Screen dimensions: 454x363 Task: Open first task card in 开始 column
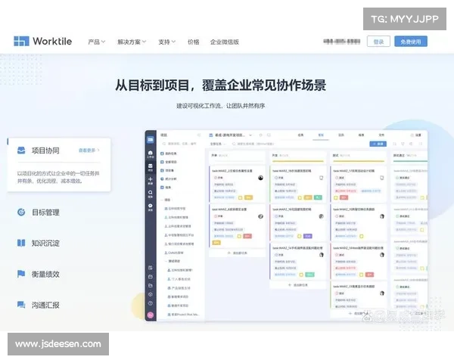tap(237, 184)
